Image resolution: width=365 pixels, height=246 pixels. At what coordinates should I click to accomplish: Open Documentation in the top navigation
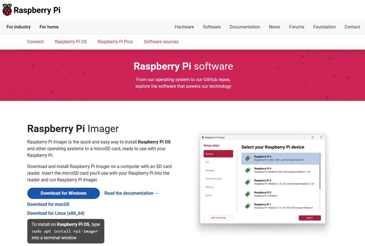click(245, 27)
